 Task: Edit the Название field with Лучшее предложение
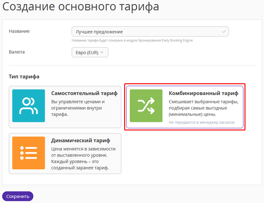click(x=150, y=31)
